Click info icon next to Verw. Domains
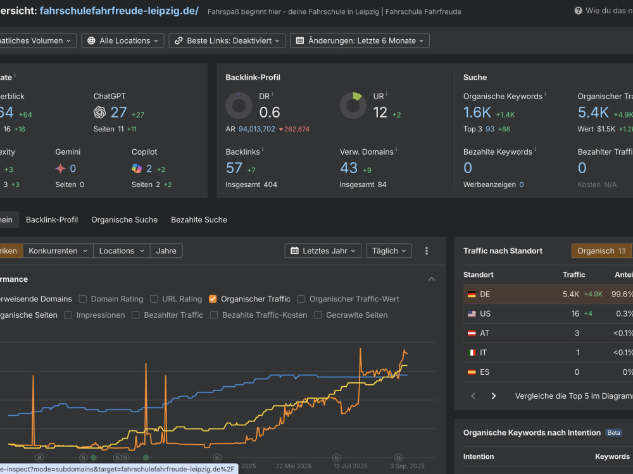Viewport: 633px width, 474px height. coord(396,150)
